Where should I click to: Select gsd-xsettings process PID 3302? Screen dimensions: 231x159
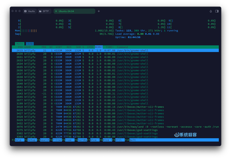(x=115, y=133)
